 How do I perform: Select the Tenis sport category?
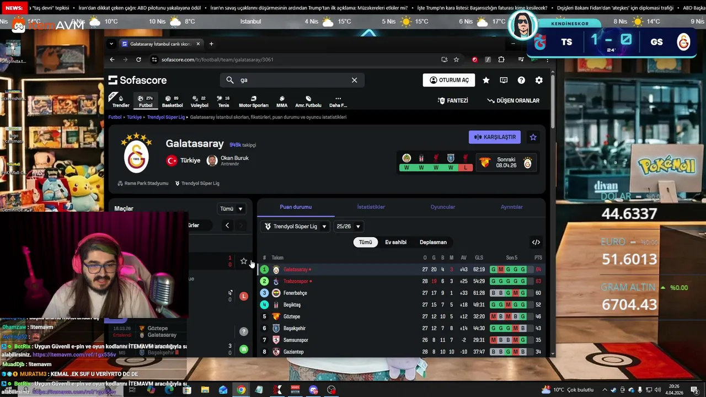(223, 101)
